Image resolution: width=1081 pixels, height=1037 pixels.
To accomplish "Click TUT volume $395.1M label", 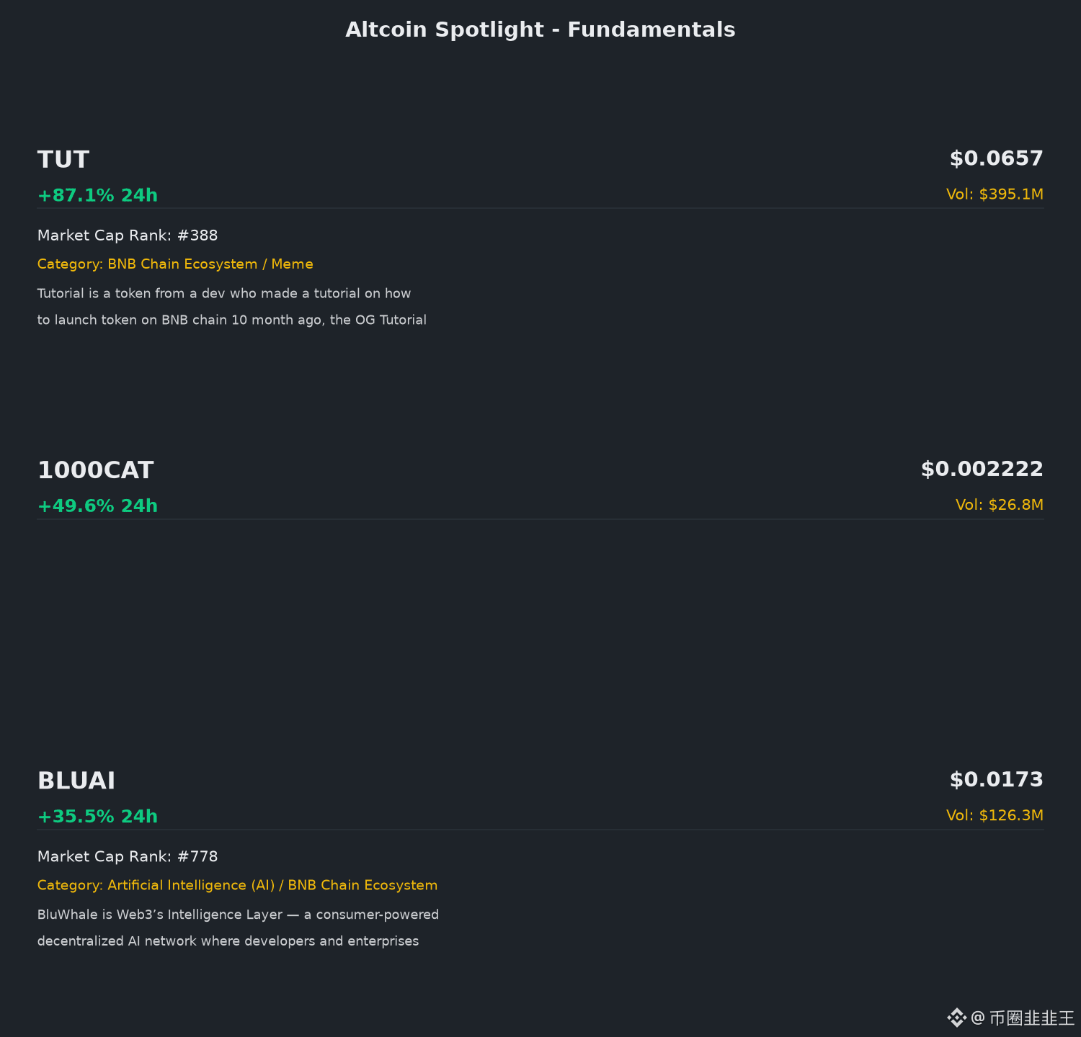I will click(x=995, y=194).
